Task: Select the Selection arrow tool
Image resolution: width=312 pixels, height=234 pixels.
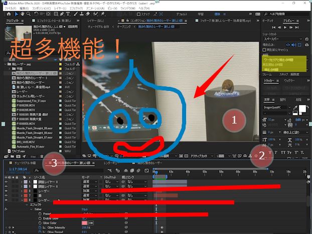Action: click(x=17, y=14)
